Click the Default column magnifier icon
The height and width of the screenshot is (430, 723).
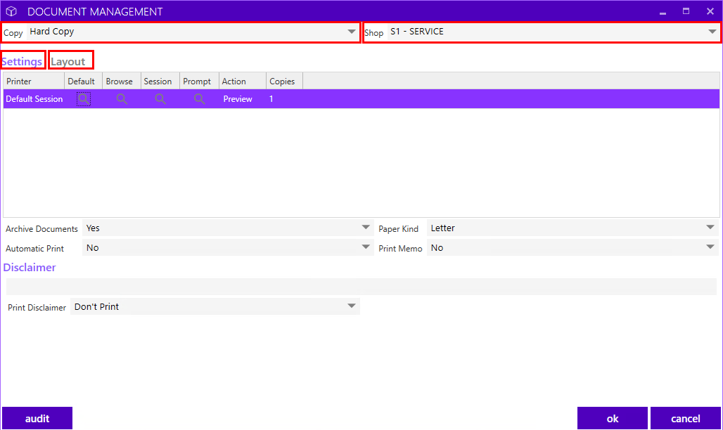pos(84,98)
